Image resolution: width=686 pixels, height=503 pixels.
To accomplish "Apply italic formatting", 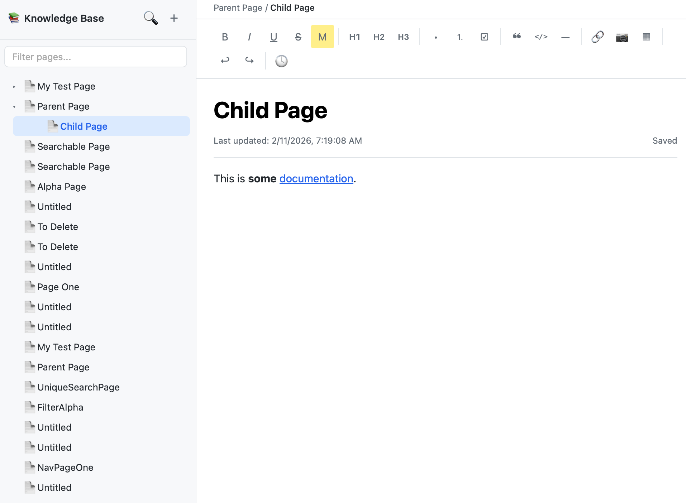I will pos(249,37).
